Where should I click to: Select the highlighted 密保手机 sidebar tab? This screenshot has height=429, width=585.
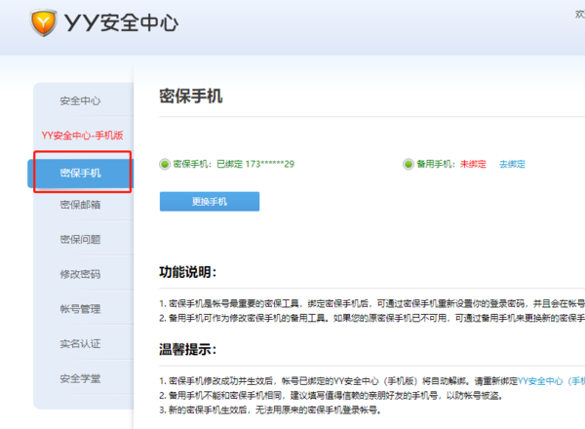(x=80, y=173)
